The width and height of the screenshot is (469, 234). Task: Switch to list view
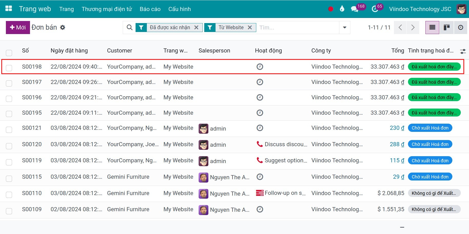coord(432,27)
